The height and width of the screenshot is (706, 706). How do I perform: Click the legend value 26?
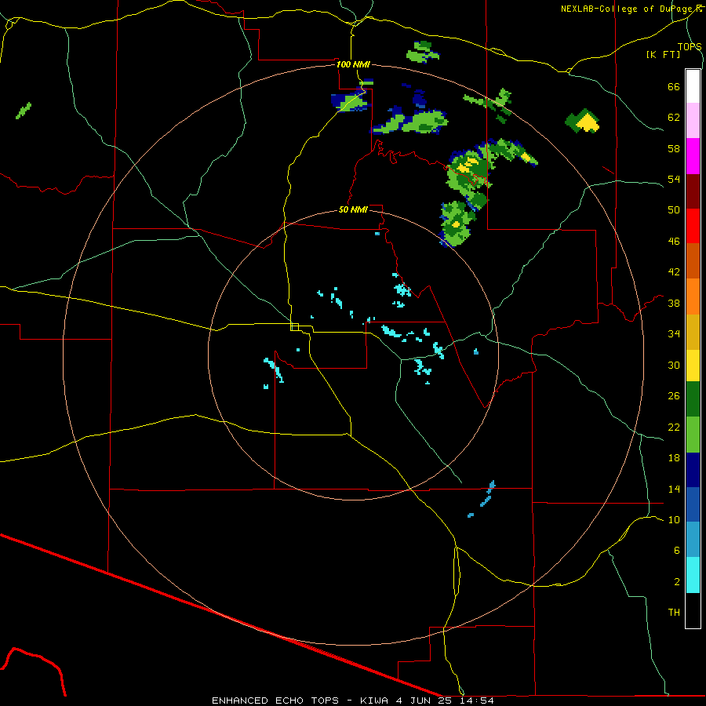pyautogui.click(x=674, y=396)
